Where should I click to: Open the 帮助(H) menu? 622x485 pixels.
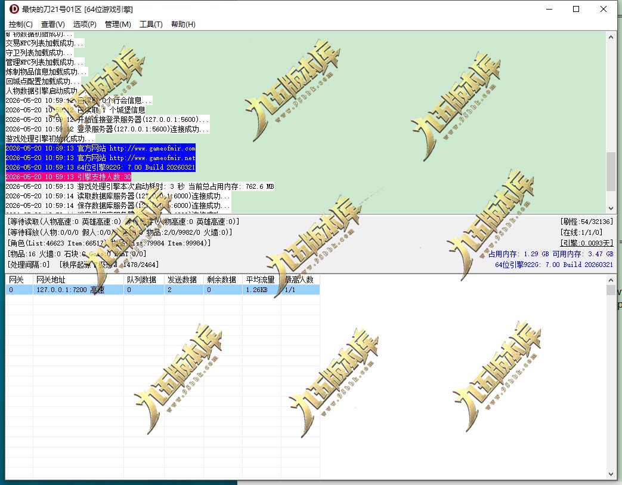pyautogui.click(x=183, y=24)
